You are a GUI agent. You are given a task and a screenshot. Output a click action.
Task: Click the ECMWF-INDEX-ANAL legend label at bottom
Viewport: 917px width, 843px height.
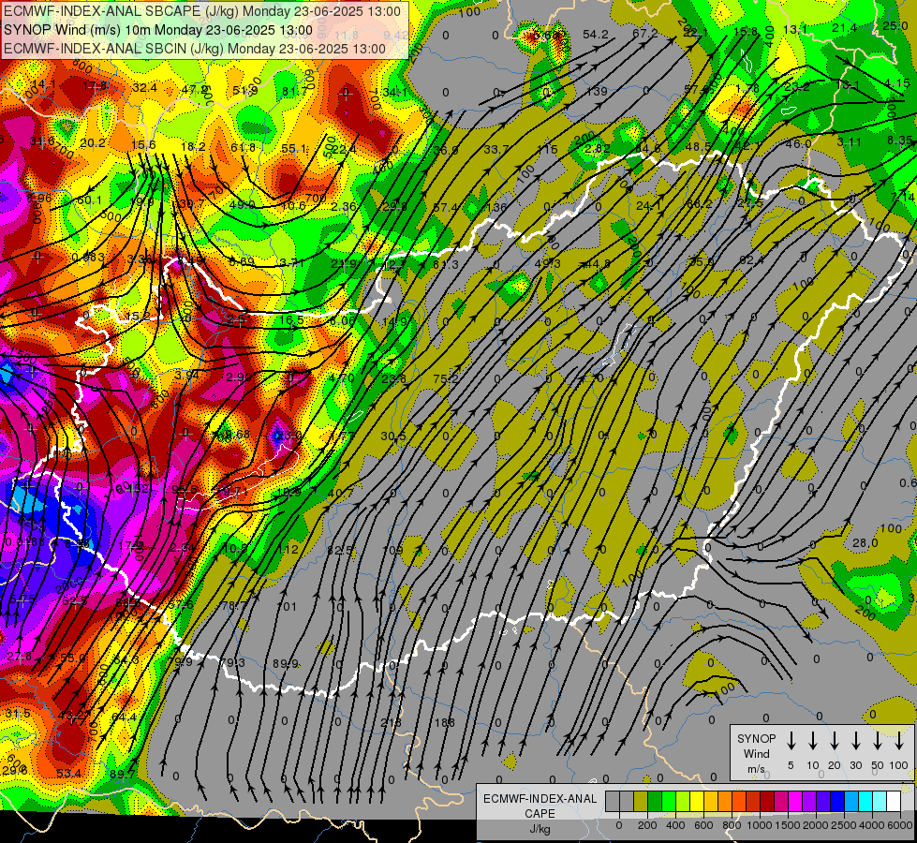click(x=540, y=799)
